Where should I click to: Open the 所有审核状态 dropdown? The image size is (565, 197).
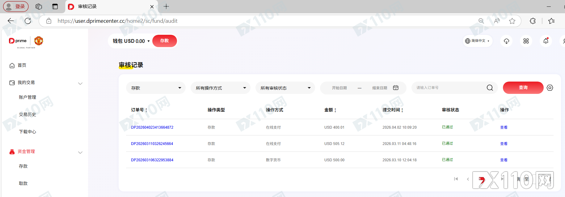pyautogui.click(x=285, y=88)
